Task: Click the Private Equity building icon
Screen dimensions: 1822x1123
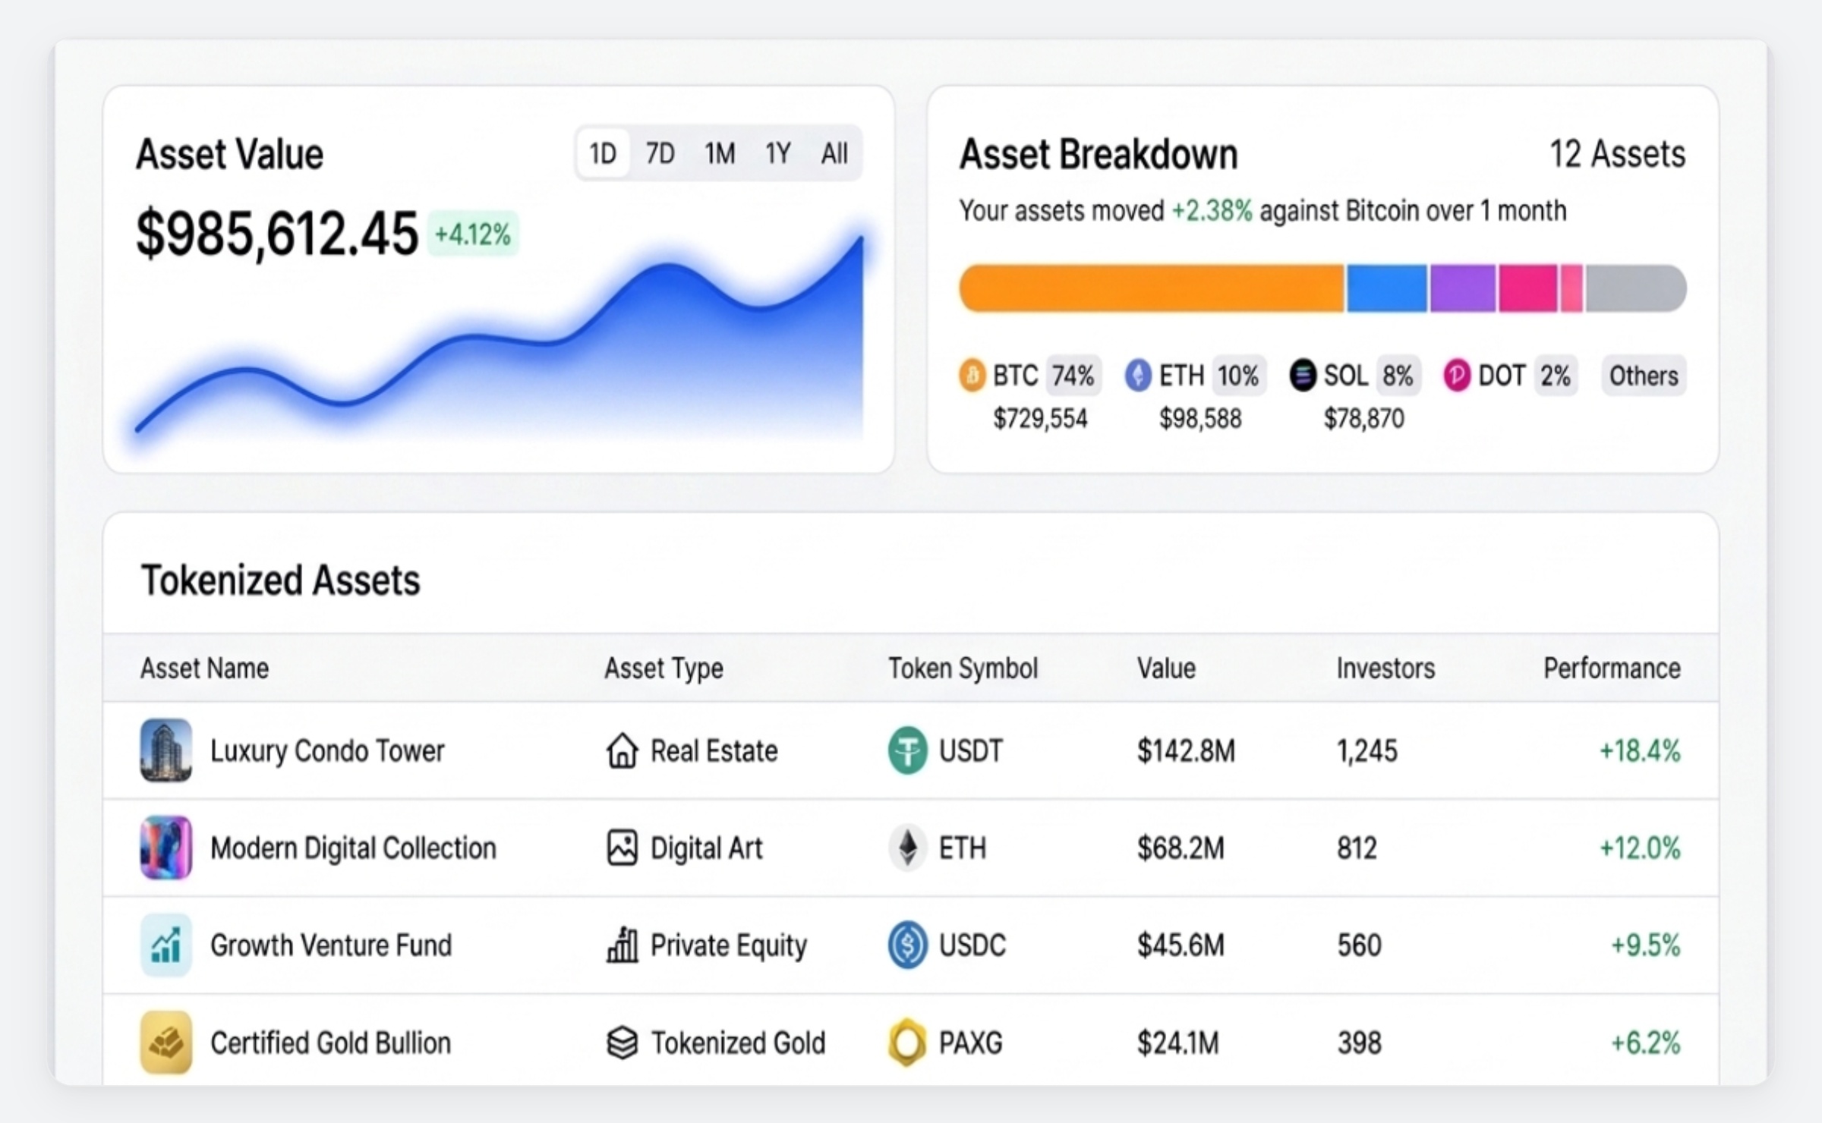Action: (622, 945)
